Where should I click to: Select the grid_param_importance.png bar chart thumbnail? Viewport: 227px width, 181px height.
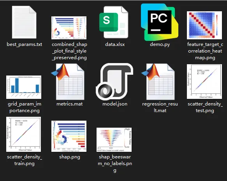(x=24, y=87)
